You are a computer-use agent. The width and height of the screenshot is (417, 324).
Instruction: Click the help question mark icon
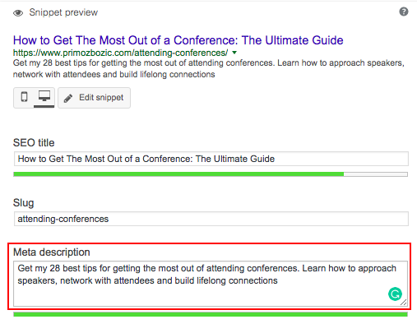coord(403,12)
